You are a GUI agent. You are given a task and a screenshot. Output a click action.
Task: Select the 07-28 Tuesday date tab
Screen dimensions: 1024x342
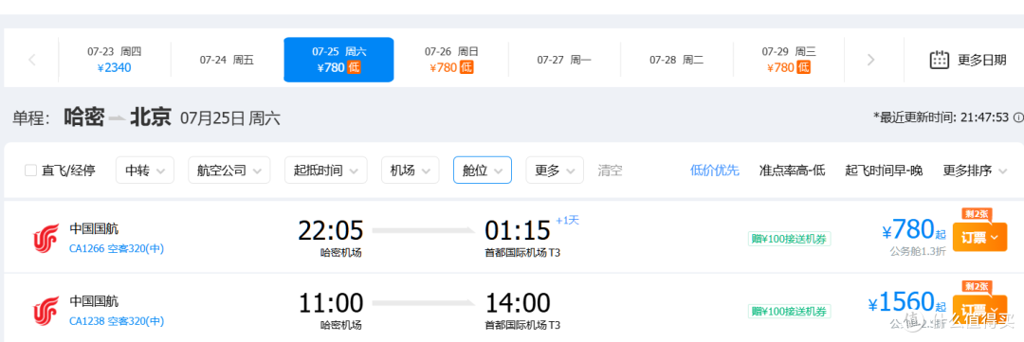tap(677, 60)
